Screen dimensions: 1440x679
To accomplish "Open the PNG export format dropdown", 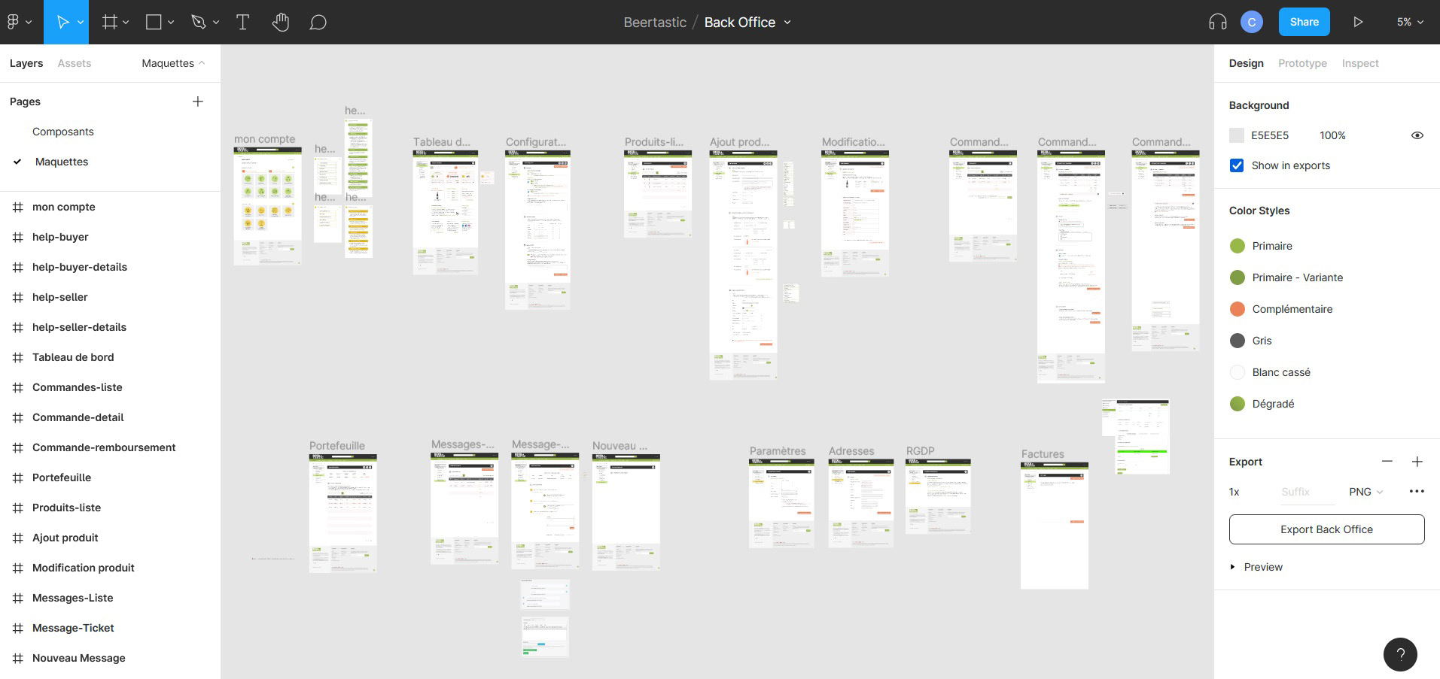I will 1365,492.
